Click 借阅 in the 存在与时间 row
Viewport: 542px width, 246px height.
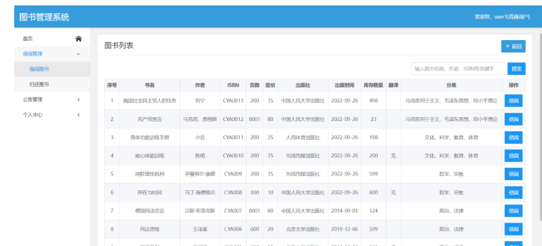514,192
